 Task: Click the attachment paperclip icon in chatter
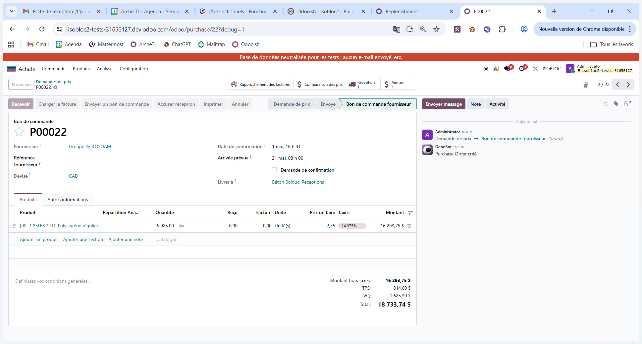616,104
